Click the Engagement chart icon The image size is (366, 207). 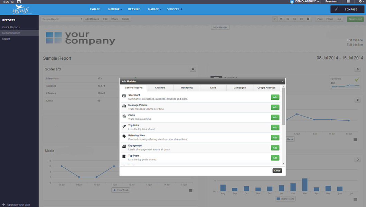[x=124, y=146]
